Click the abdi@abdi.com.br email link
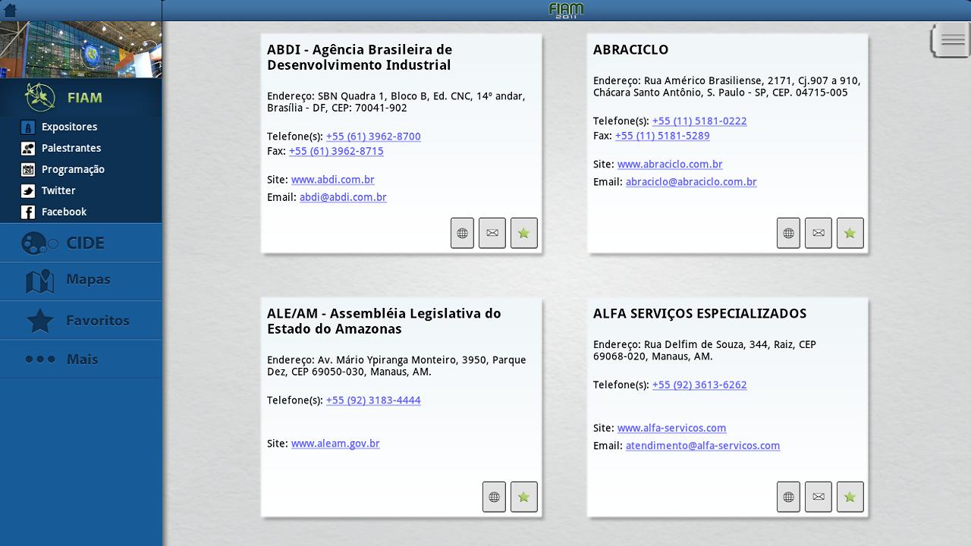The width and height of the screenshot is (971, 546). 343,197
